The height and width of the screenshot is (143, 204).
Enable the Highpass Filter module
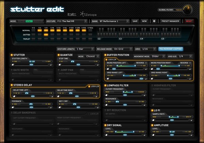(x=152, y=85)
